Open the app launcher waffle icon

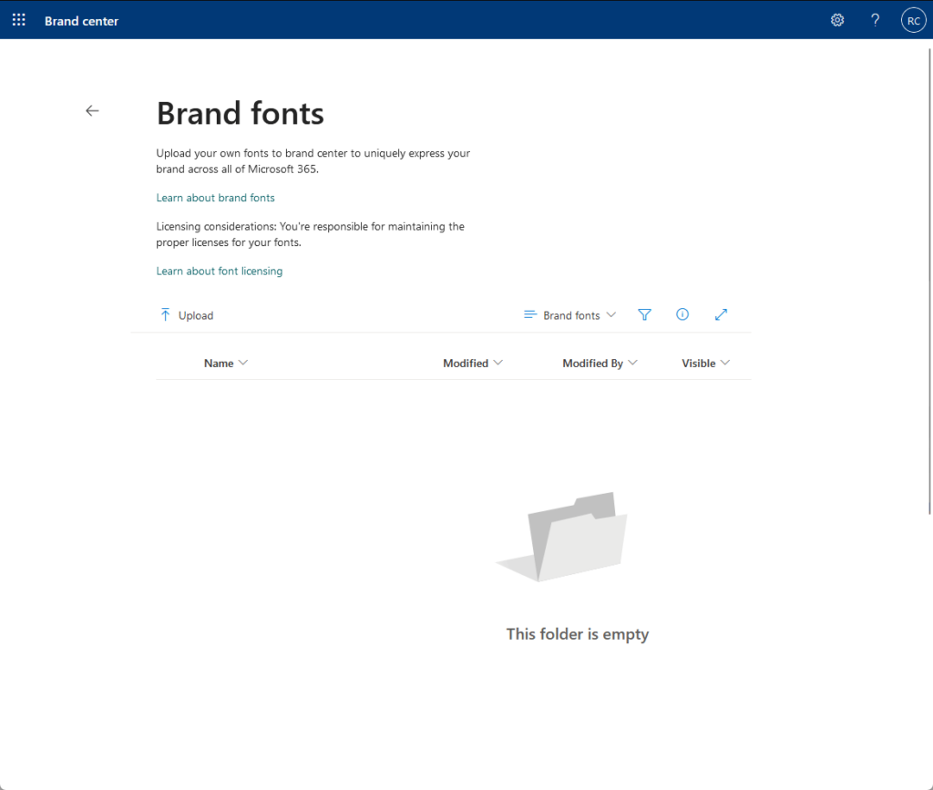[19, 20]
